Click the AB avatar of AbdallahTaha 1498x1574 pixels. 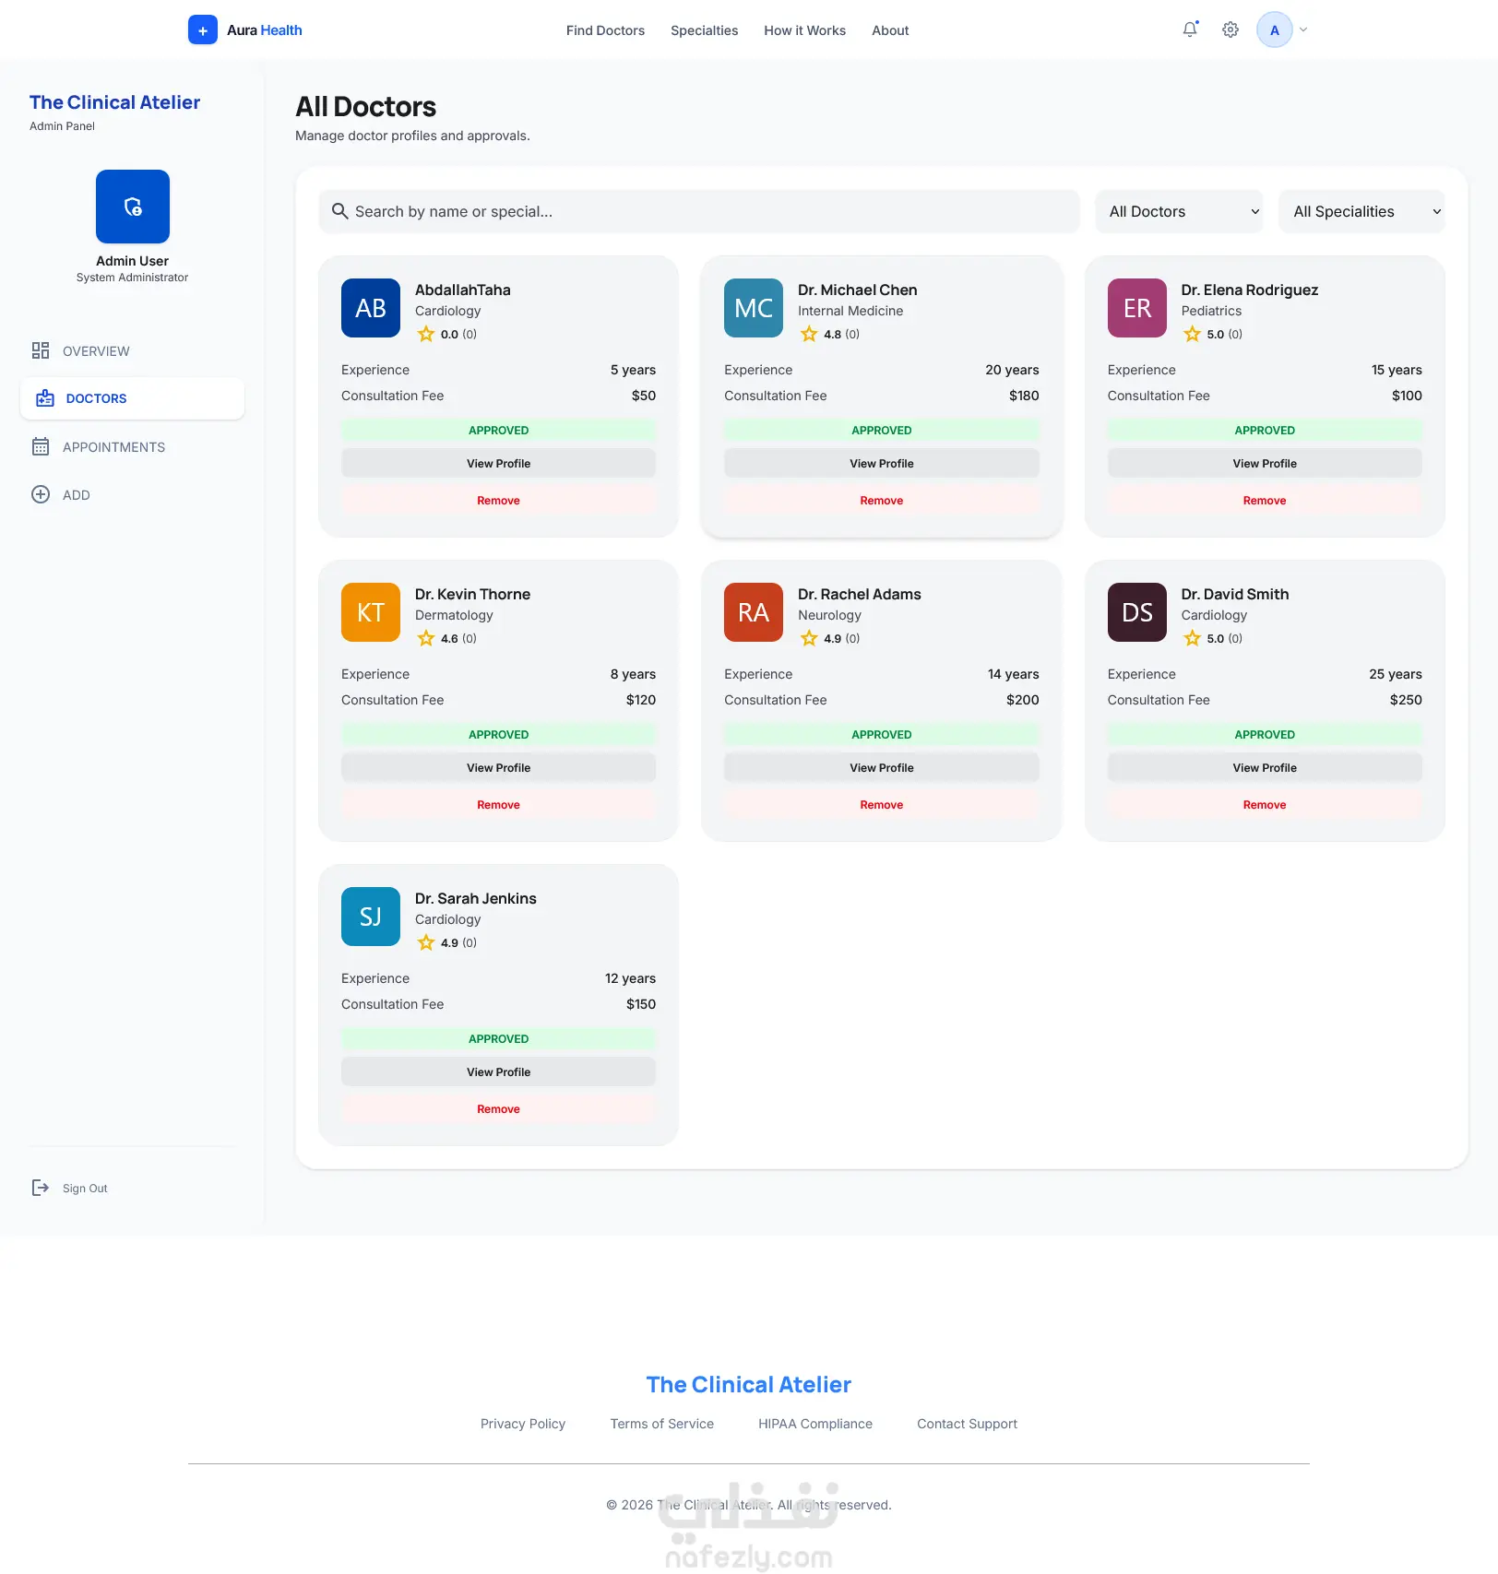click(371, 308)
